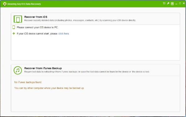Click the "try other computer" hint text
This screenshot has width=186, height=117.
[49, 88]
